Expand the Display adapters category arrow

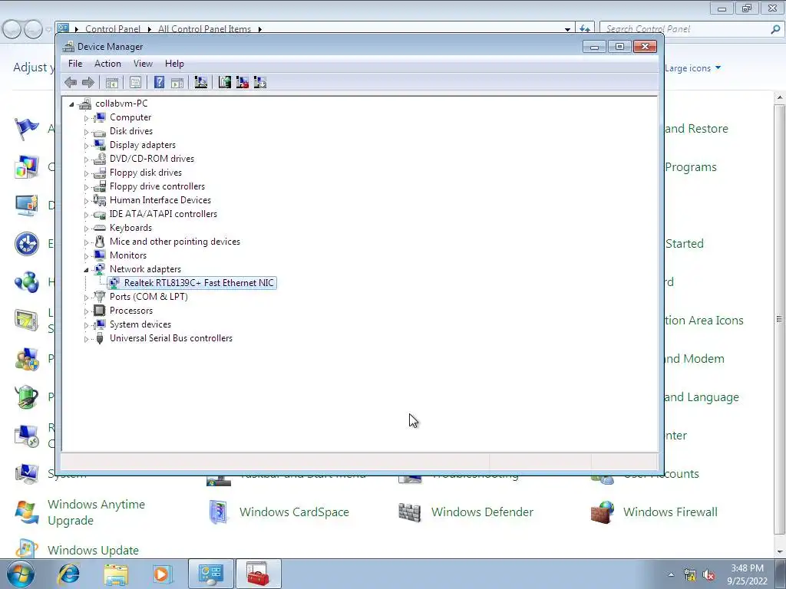pyautogui.click(x=86, y=146)
